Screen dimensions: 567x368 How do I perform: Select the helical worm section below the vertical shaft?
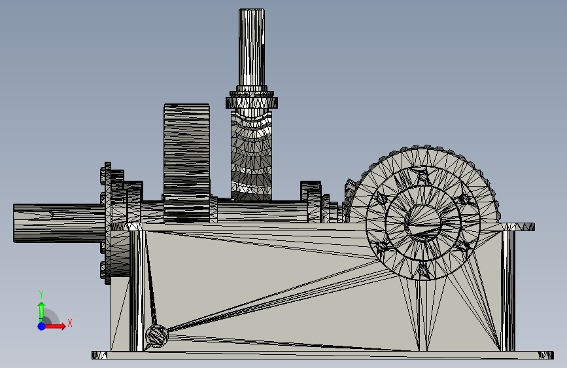click(252, 156)
